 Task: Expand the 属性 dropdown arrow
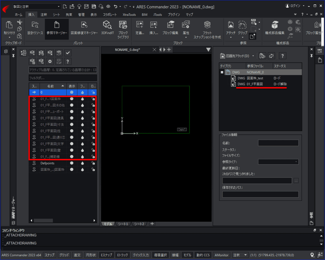186,37
